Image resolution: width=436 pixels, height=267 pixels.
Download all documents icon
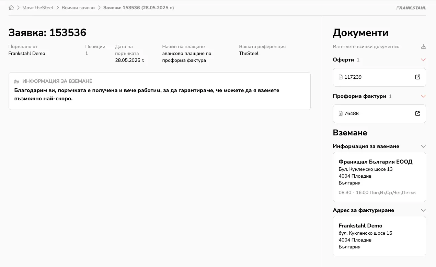click(423, 47)
